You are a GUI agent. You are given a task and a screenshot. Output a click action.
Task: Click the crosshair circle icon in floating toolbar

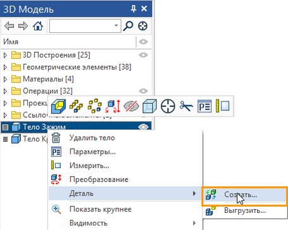click(x=168, y=106)
